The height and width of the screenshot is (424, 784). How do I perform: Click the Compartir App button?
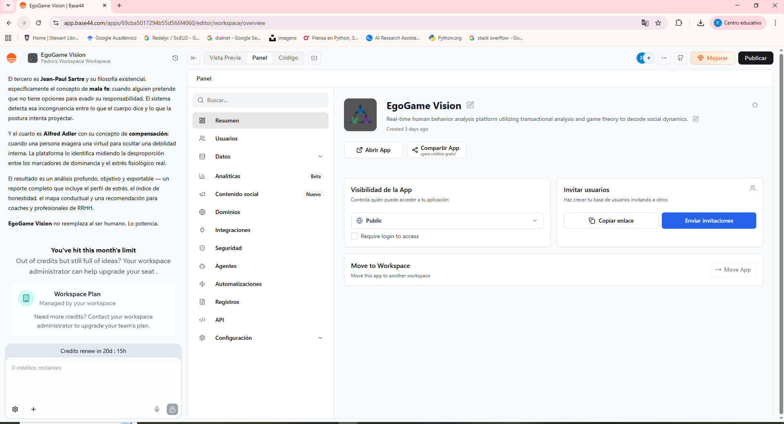tap(437, 150)
